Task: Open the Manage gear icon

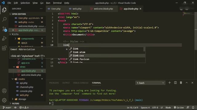Action: tap(4, 100)
